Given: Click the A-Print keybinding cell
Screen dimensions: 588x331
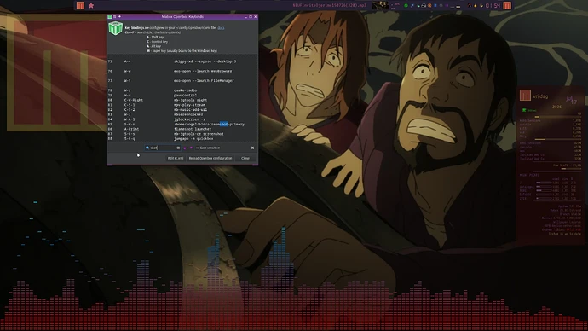Looking at the screenshot, I should pos(131,129).
